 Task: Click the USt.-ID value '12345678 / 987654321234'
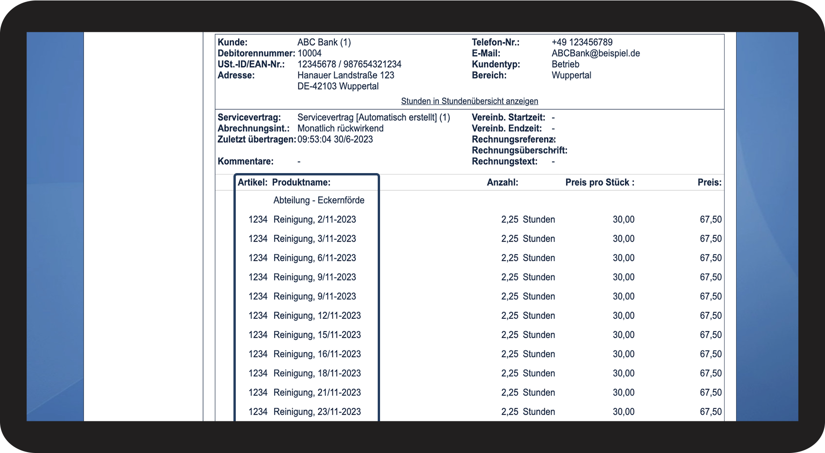pyautogui.click(x=349, y=64)
